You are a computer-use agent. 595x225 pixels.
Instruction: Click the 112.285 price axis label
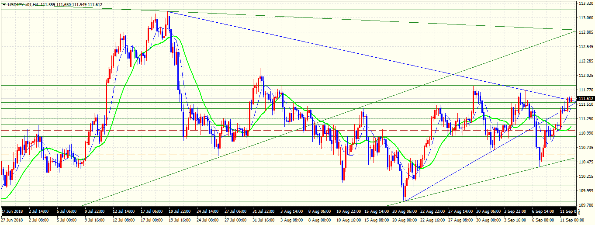point(585,61)
